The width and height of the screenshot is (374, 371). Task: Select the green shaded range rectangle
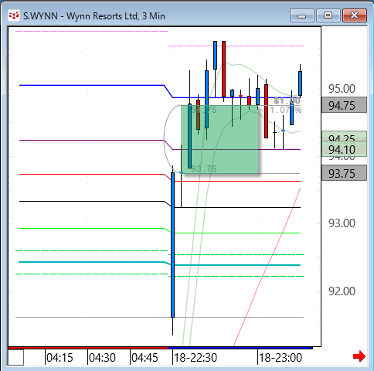[219, 139]
